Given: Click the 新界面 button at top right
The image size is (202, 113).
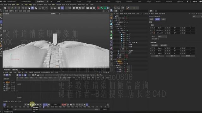Looking at the screenshot, I should [x=195, y=2].
